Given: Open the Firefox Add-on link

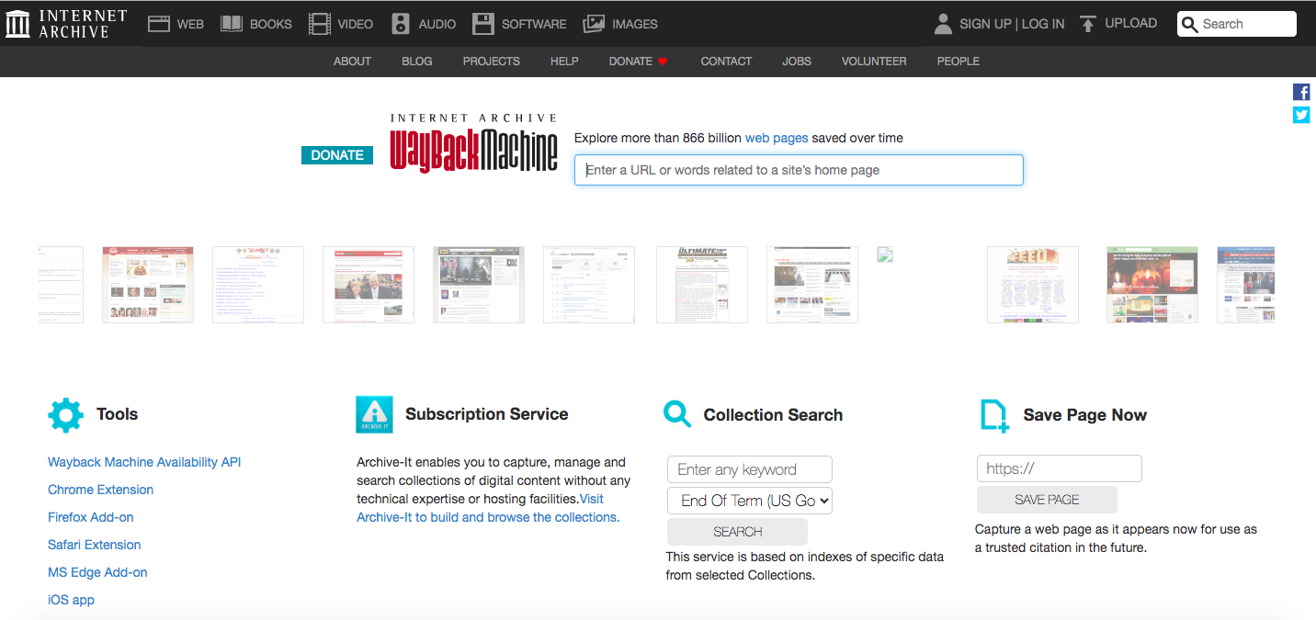Looking at the screenshot, I should click(x=91, y=517).
